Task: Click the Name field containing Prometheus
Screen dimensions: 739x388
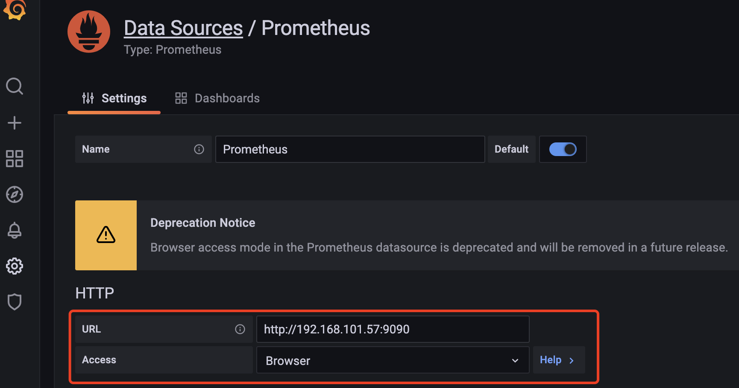Action: pos(350,149)
